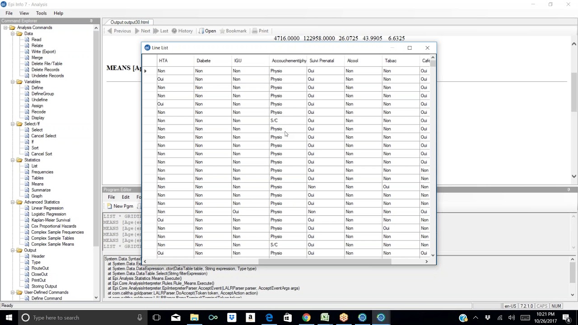
Task: Open the Means command
Action: click(37, 184)
